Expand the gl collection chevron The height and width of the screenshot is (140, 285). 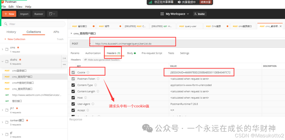2,134
